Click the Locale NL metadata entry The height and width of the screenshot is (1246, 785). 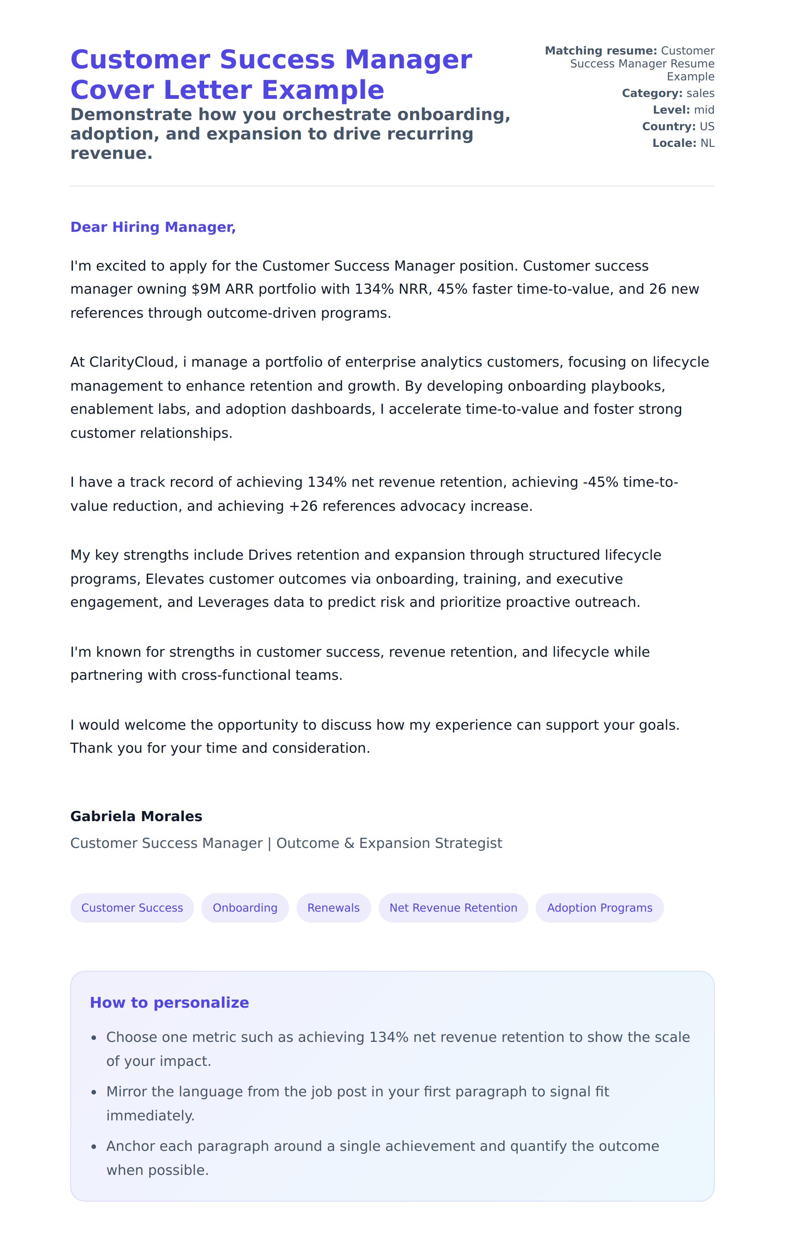point(683,143)
